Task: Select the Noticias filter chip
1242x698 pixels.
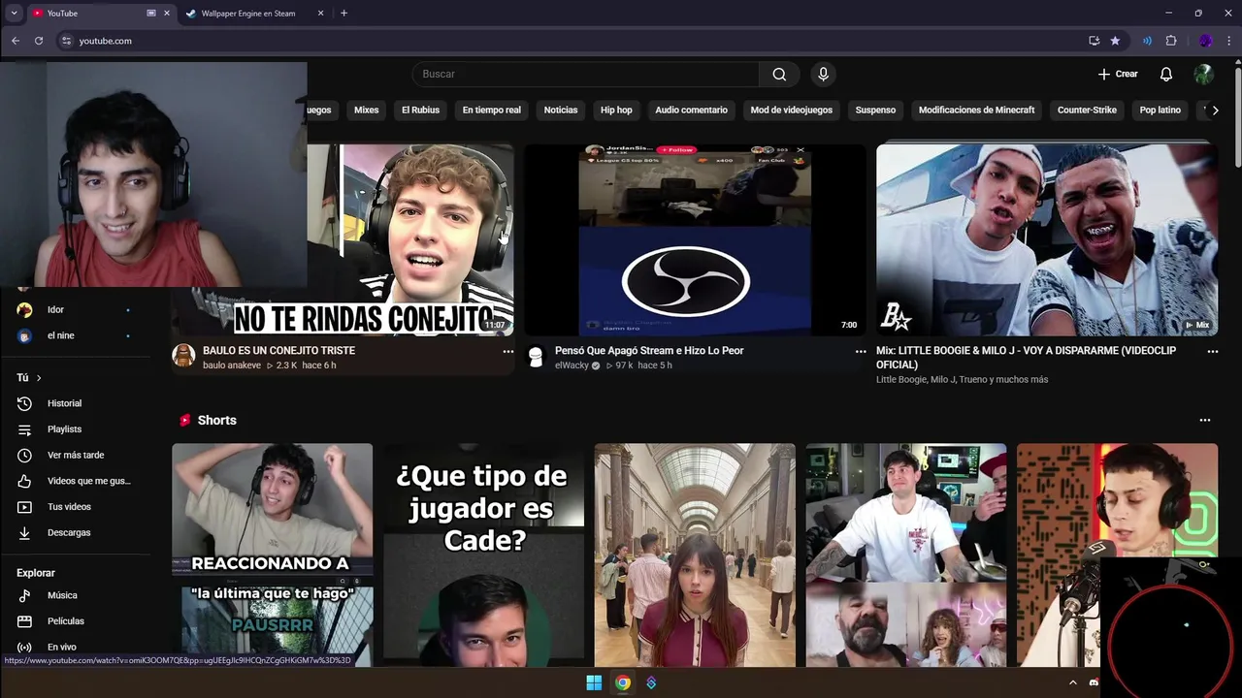Action: (560, 111)
